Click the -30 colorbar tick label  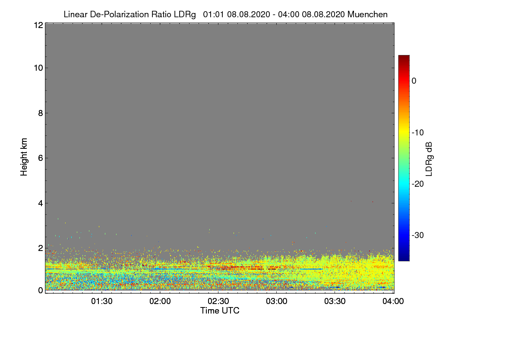click(x=419, y=235)
